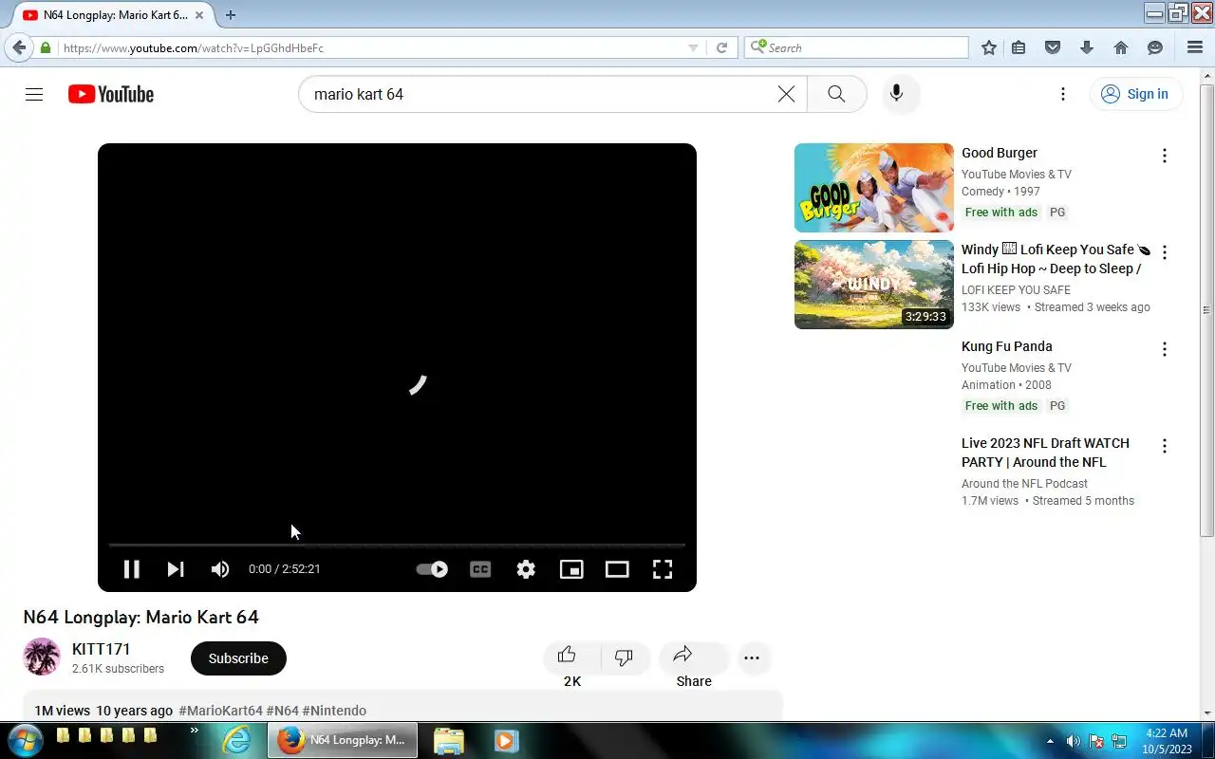Bookmark this page star icon
Image resolution: width=1215 pixels, height=759 pixels.
pyautogui.click(x=989, y=47)
